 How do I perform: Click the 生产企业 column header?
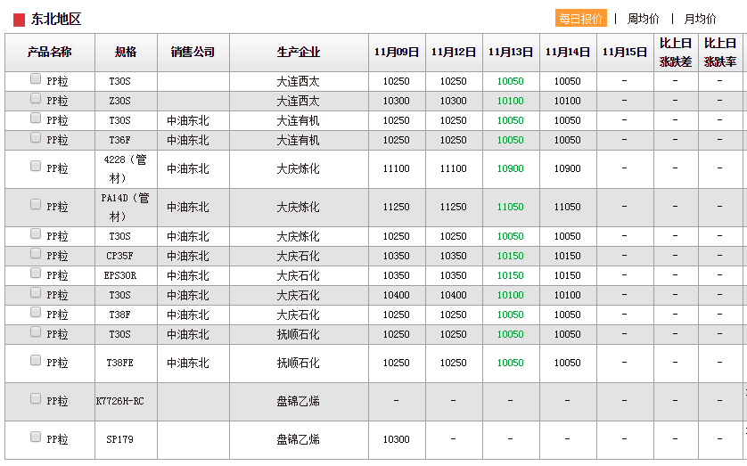point(298,53)
